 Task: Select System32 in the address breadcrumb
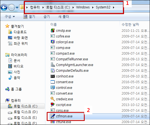[x=103, y=7]
